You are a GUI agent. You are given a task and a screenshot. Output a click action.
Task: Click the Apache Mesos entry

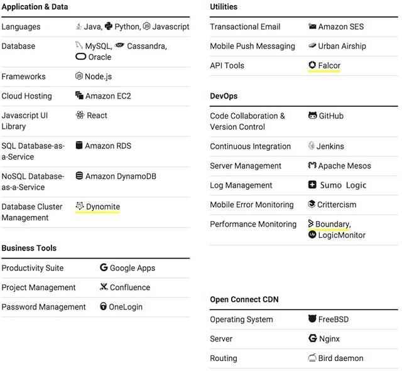point(344,166)
